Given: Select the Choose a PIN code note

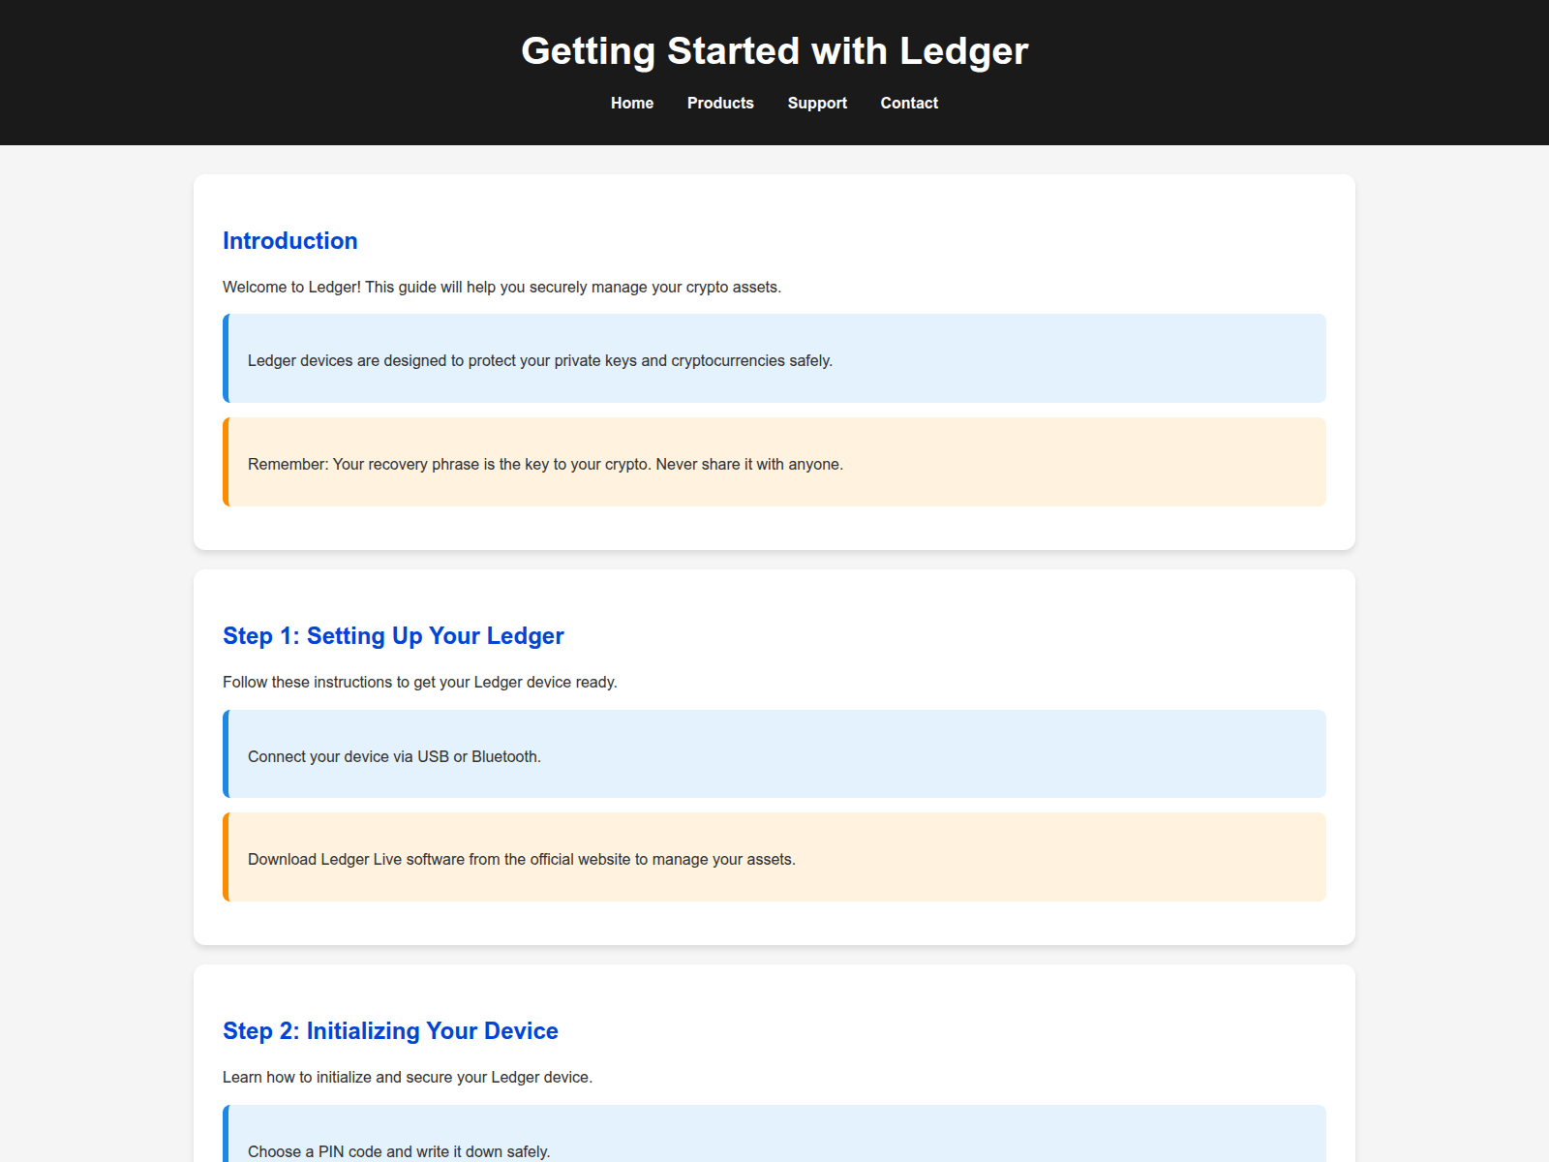Looking at the screenshot, I should pos(399,1151).
